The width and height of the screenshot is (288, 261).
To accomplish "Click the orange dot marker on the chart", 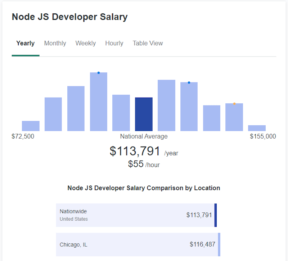I will pos(234,104).
